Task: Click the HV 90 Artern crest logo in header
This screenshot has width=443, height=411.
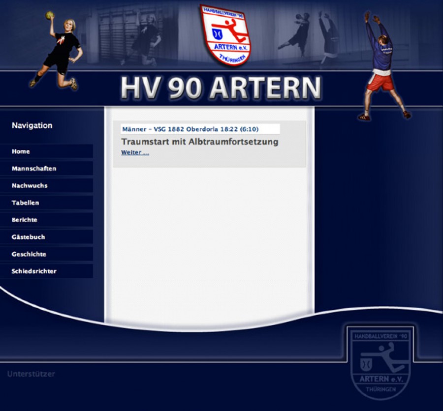Action: [x=225, y=35]
